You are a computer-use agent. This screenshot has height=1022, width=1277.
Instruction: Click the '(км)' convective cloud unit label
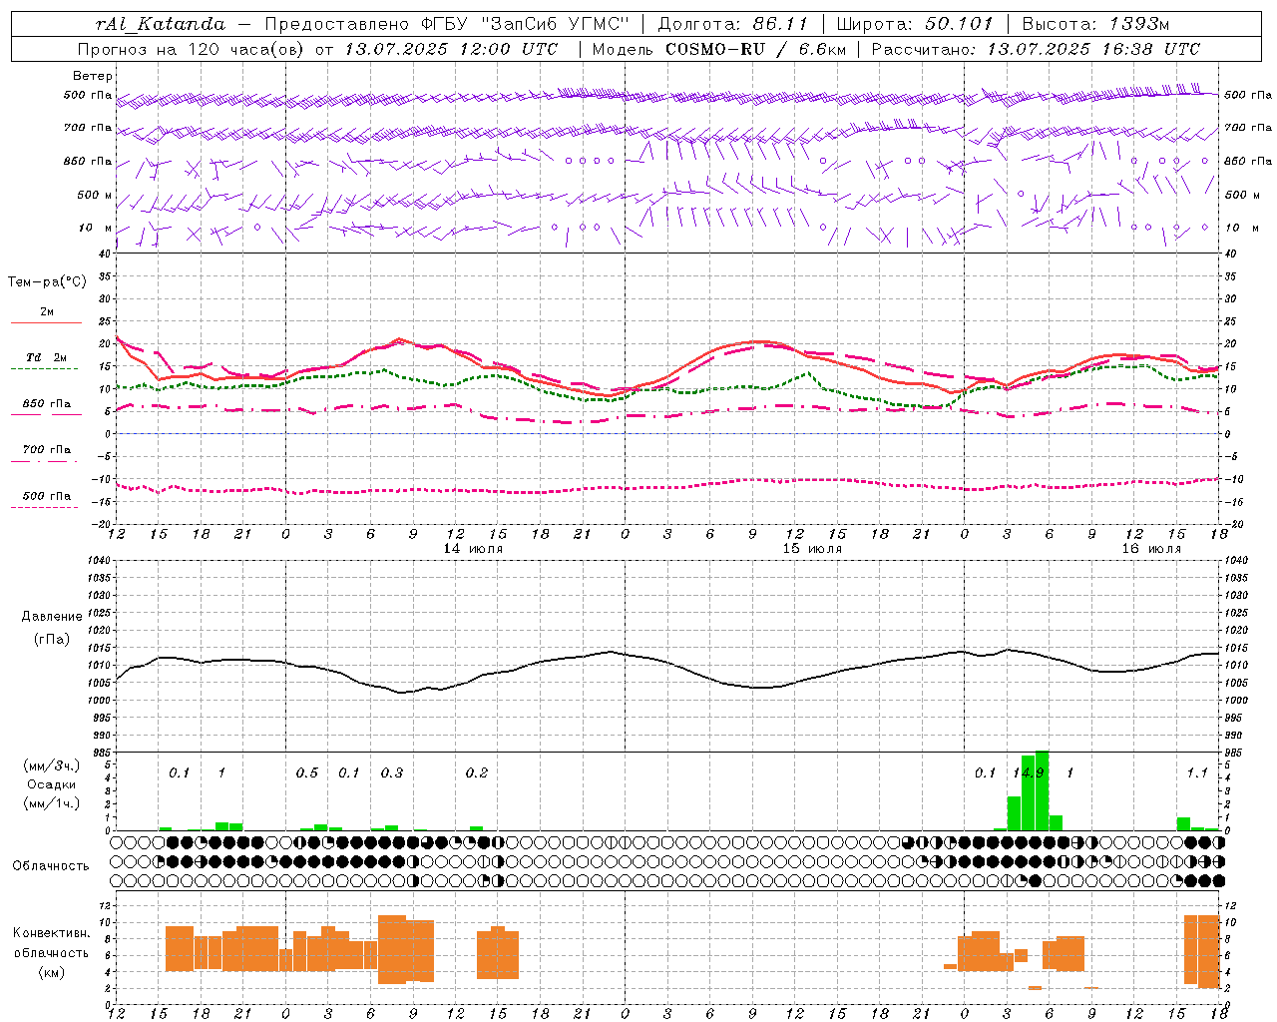point(51,972)
